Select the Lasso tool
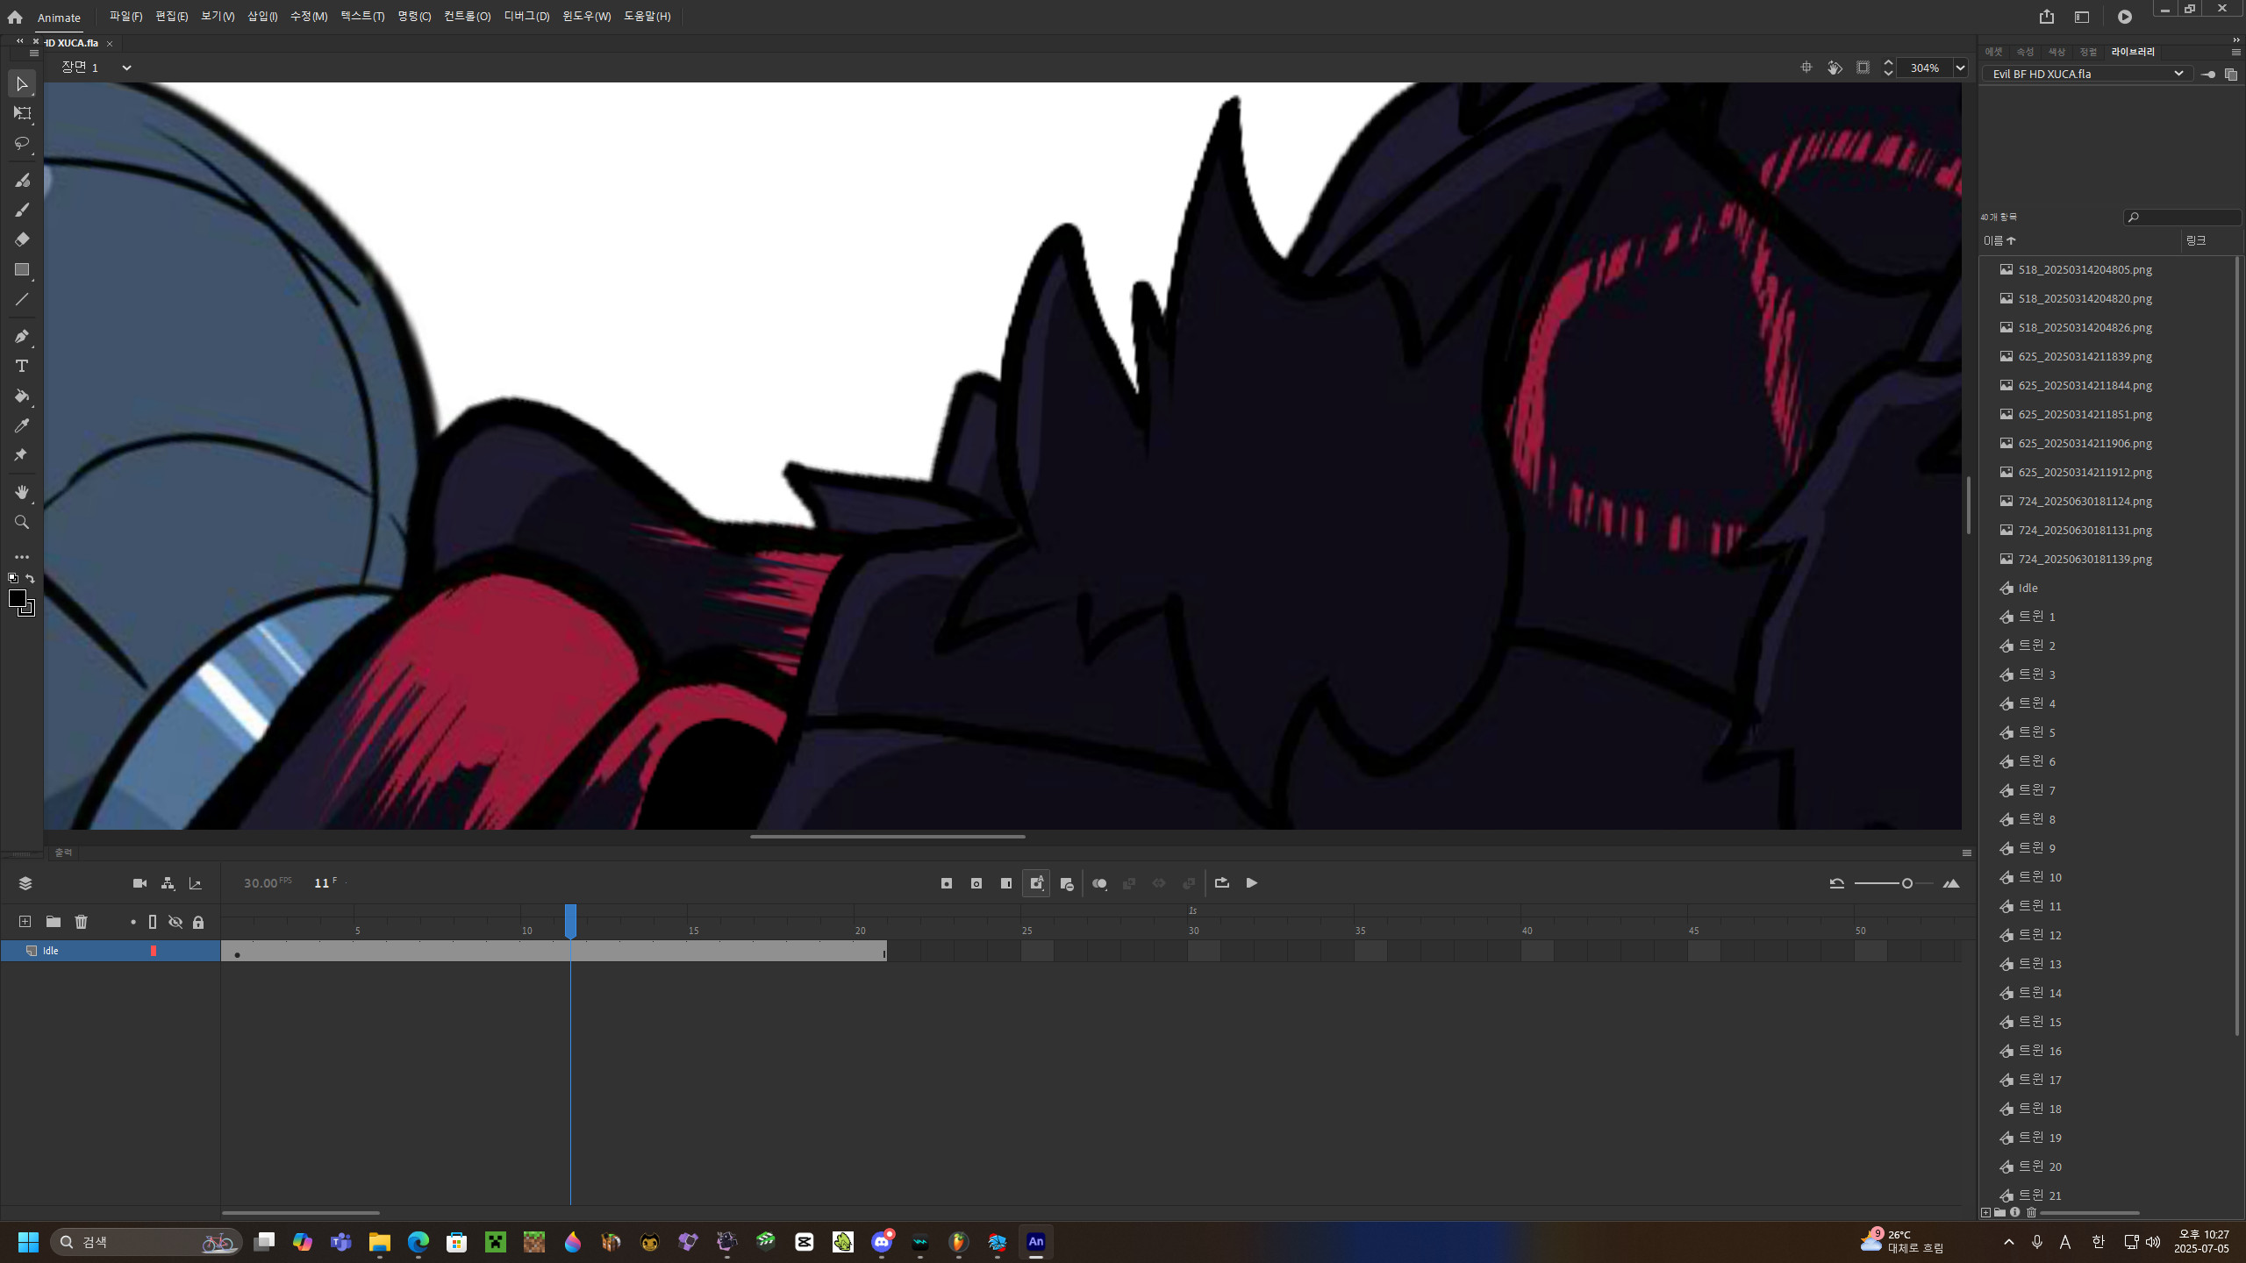This screenshot has height=1263, width=2246. click(22, 143)
